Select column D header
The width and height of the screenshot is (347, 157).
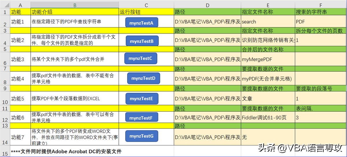[x=207, y=5]
